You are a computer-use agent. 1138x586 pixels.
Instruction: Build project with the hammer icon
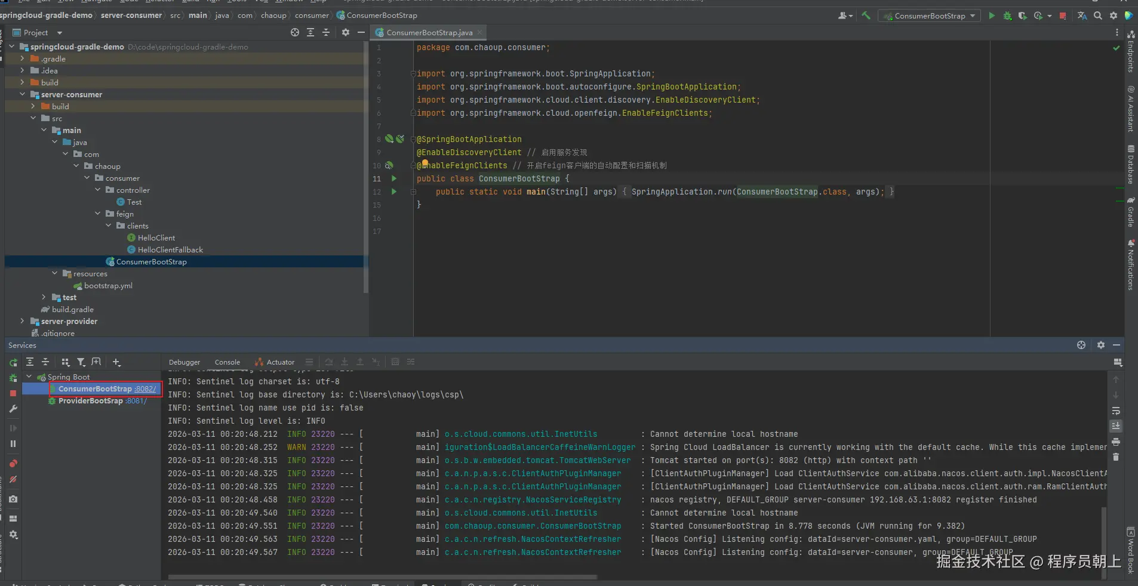(x=866, y=16)
